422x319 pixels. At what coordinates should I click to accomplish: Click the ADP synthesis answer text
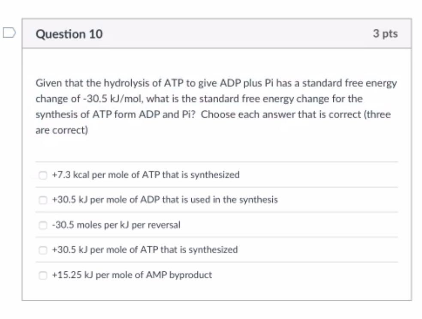[165, 200]
